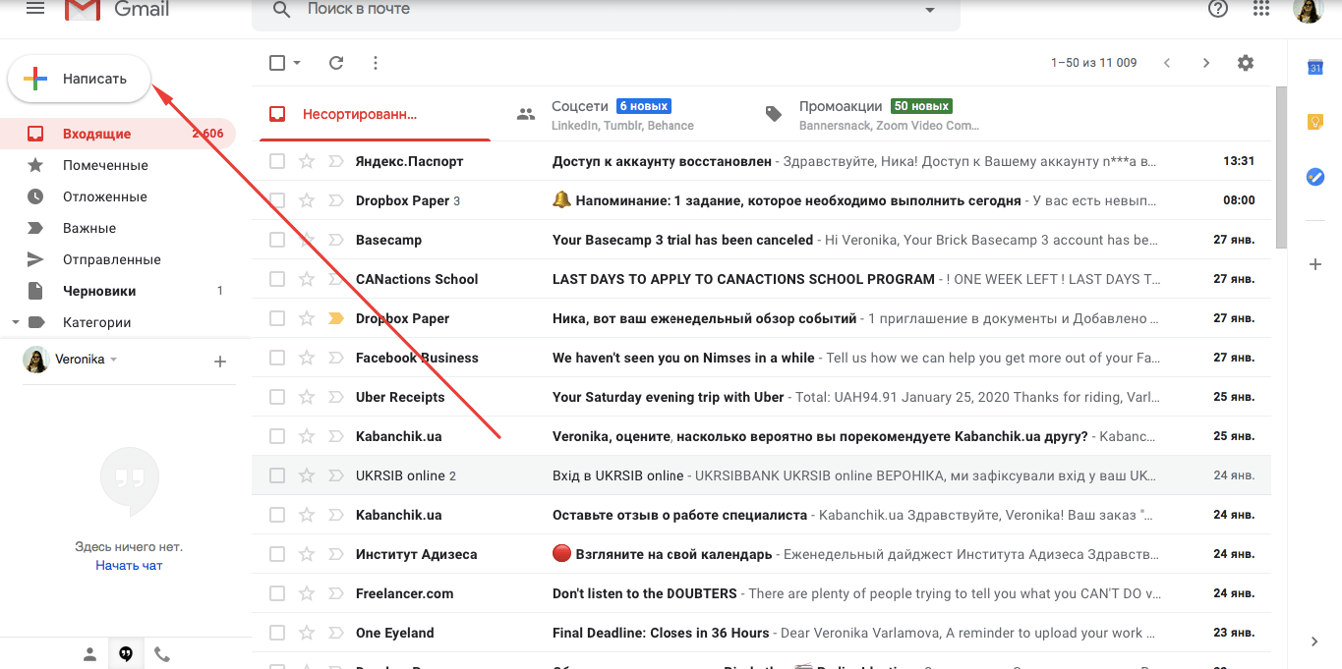Select the CANactions School email checkbox

277,279
